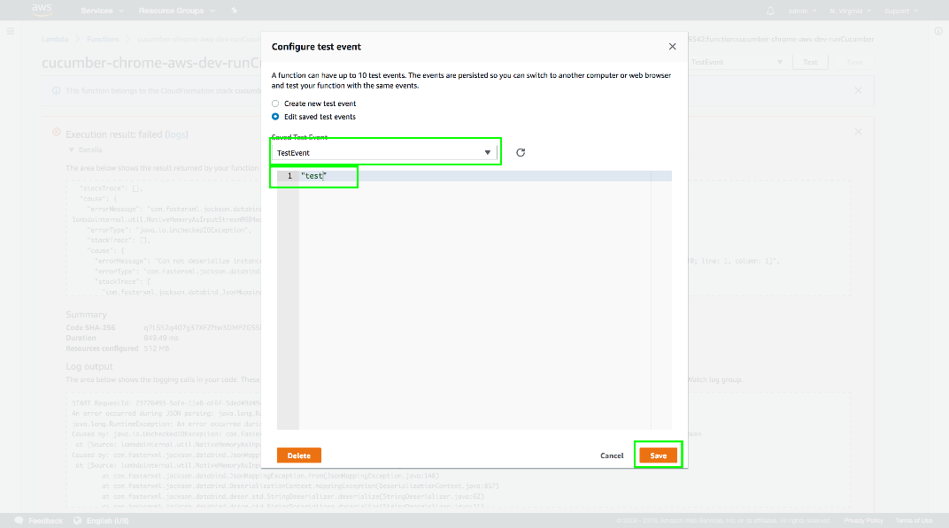Expand the Services menu
Screen dimensions: 949x528
click(101, 11)
